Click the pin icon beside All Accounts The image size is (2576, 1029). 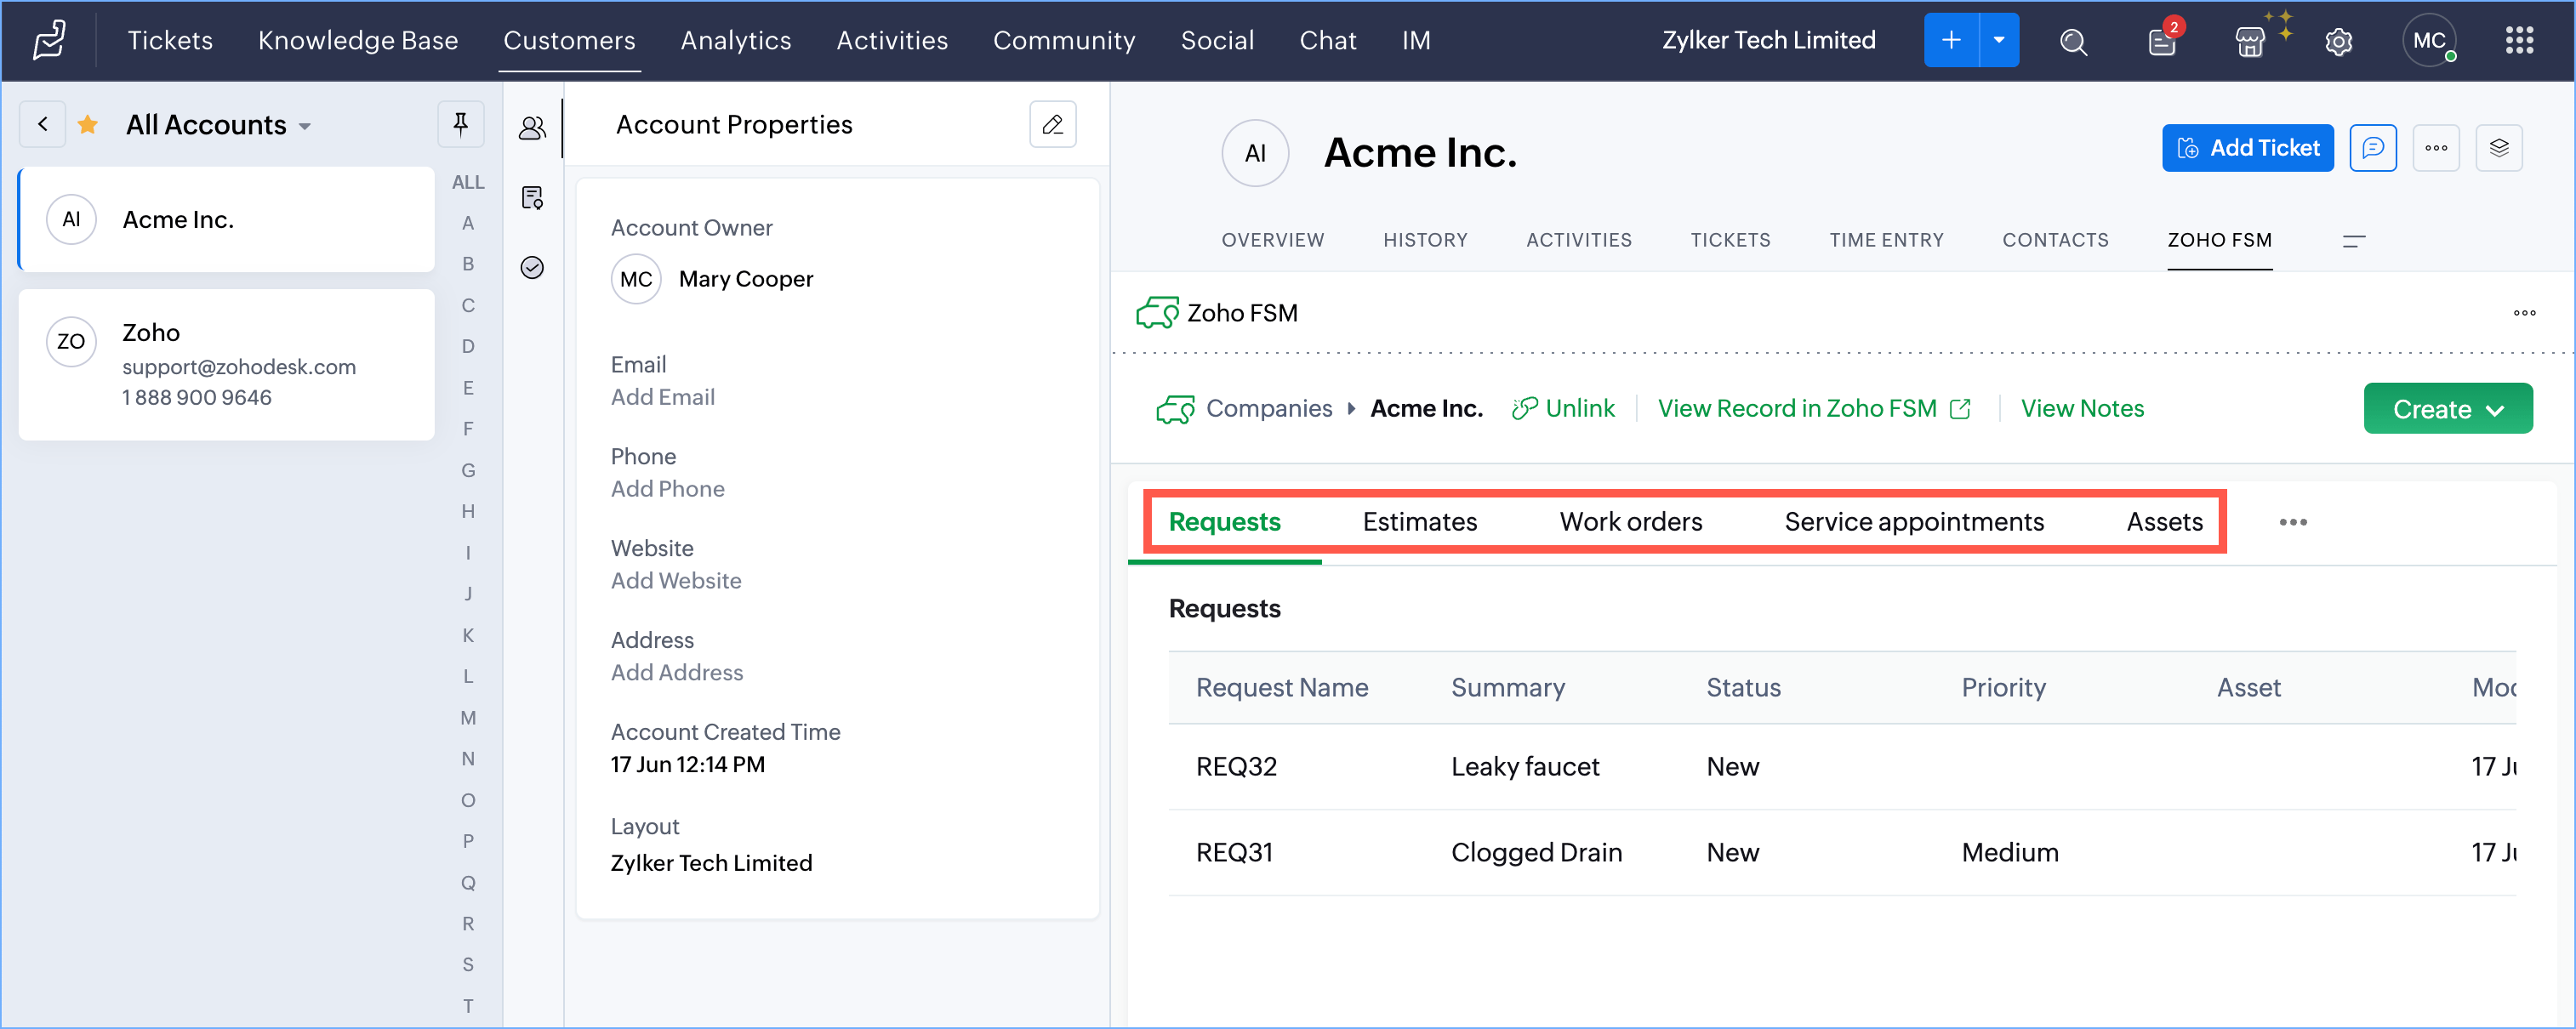pyautogui.click(x=460, y=124)
